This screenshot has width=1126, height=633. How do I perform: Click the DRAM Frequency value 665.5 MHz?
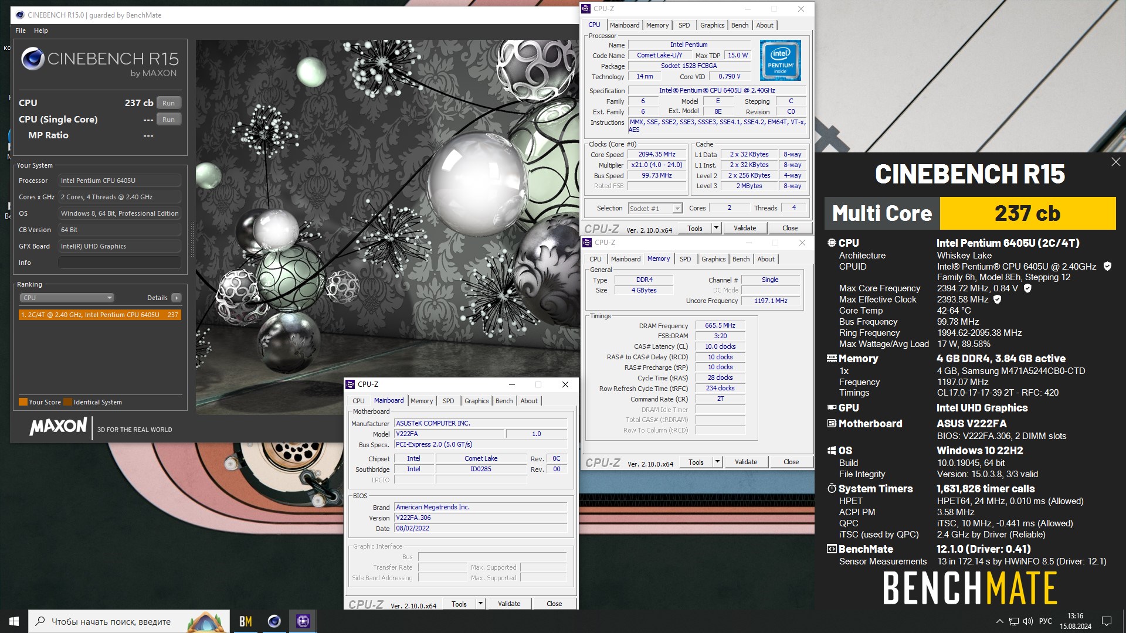click(x=720, y=325)
